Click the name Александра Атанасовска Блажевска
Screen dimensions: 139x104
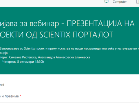coord(64,57)
